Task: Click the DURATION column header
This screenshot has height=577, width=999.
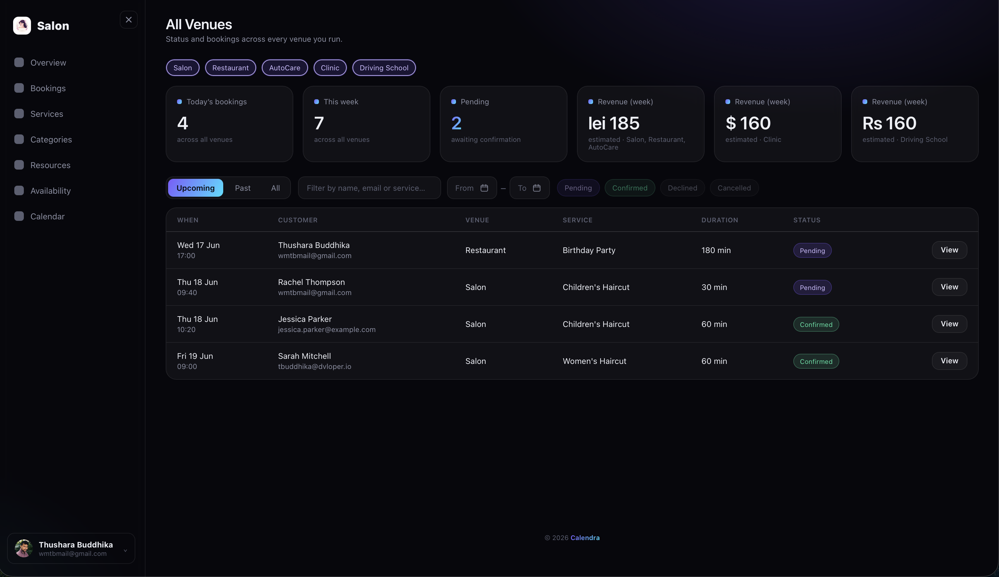Action: click(720, 220)
